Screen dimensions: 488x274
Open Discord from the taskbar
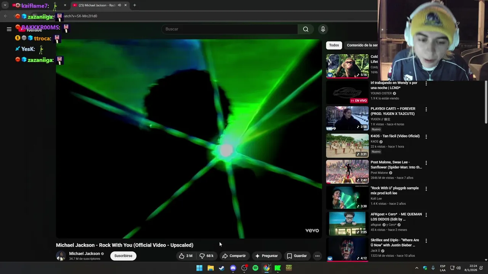(x=233, y=268)
